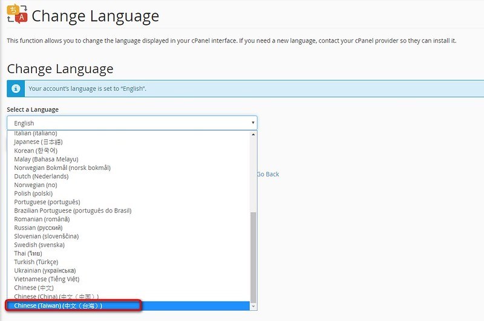Choose Malay (Bahasa Melayu) option

(x=128, y=159)
